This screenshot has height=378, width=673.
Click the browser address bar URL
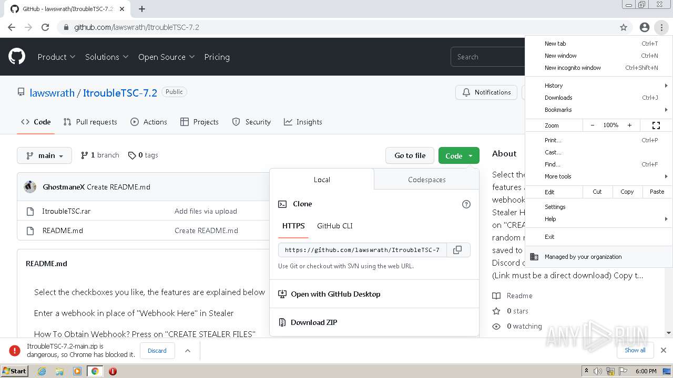coord(137,27)
